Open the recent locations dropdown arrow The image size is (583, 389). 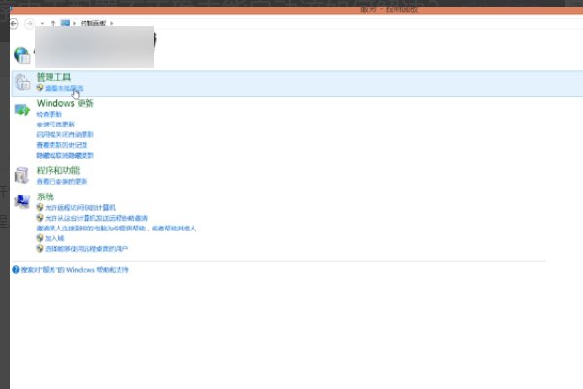click(42, 23)
